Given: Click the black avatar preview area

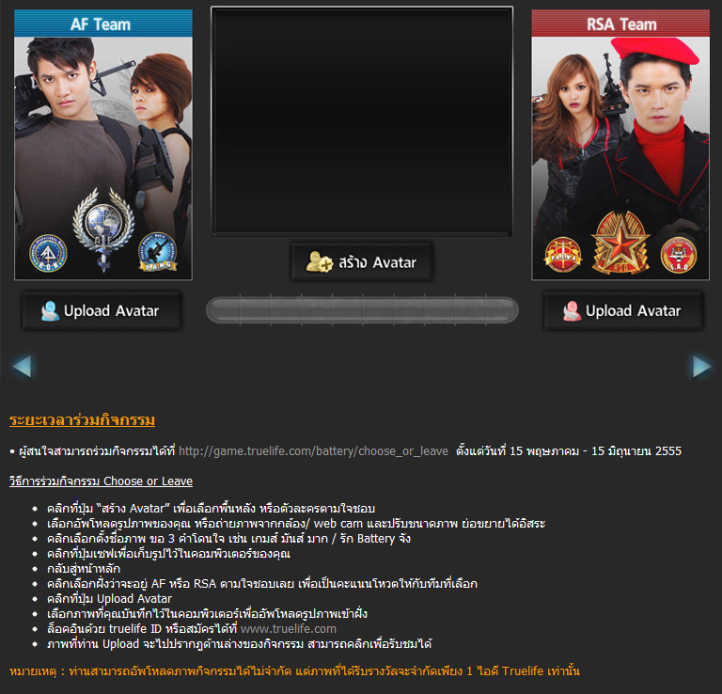Looking at the screenshot, I should tap(362, 121).
